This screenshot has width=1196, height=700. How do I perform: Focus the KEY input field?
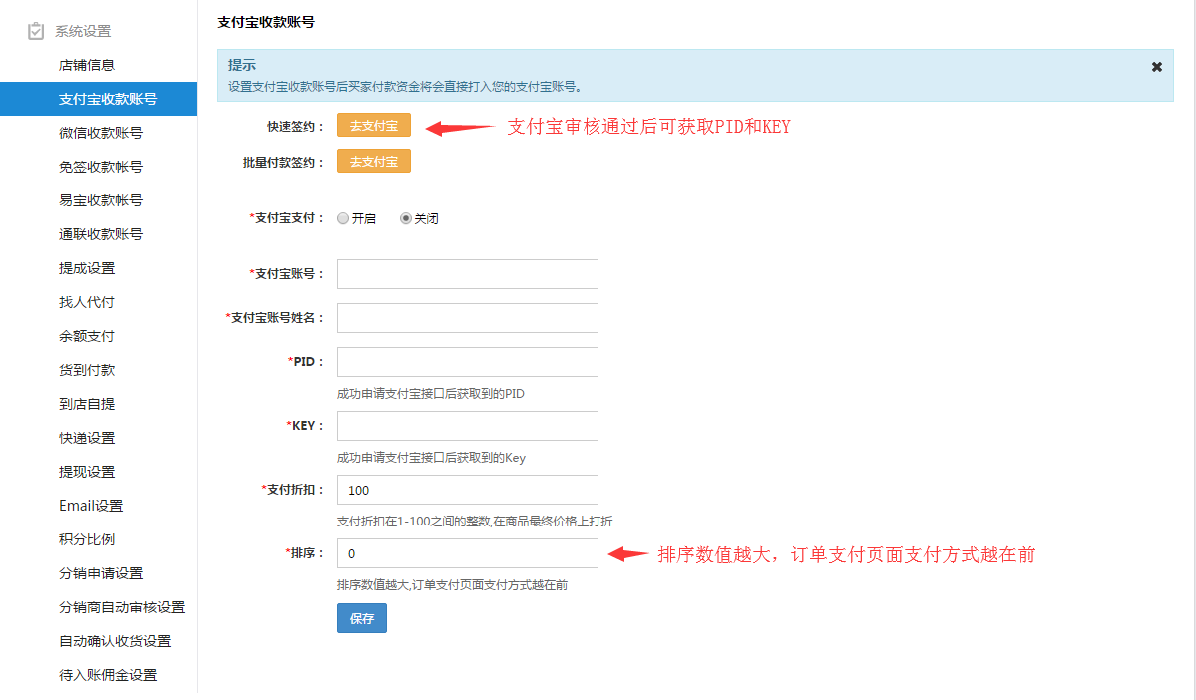coord(467,426)
